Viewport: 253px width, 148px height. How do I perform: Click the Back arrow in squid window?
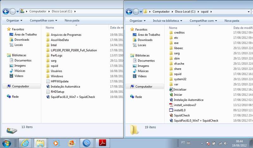[x=129, y=12]
